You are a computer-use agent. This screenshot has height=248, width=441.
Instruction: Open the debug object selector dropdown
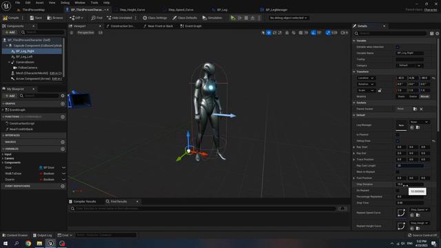288,18
